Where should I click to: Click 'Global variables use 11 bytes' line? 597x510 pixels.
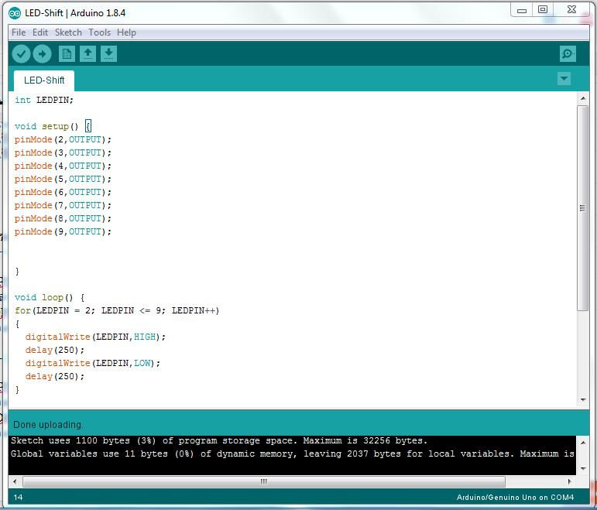(x=293, y=454)
